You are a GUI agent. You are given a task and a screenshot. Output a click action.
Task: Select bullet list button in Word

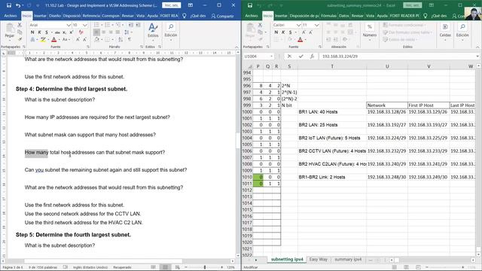(97, 25)
